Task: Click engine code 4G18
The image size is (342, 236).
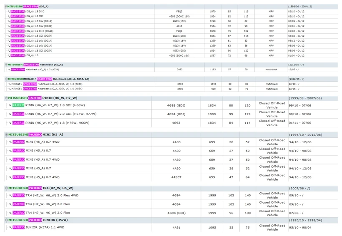Action: tap(179, 26)
